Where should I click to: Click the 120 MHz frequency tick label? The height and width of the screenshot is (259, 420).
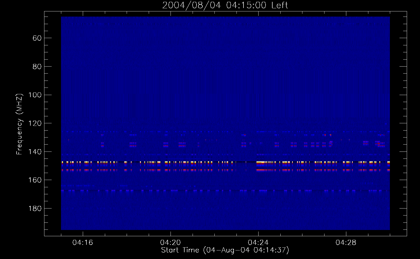[x=35, y=123]
